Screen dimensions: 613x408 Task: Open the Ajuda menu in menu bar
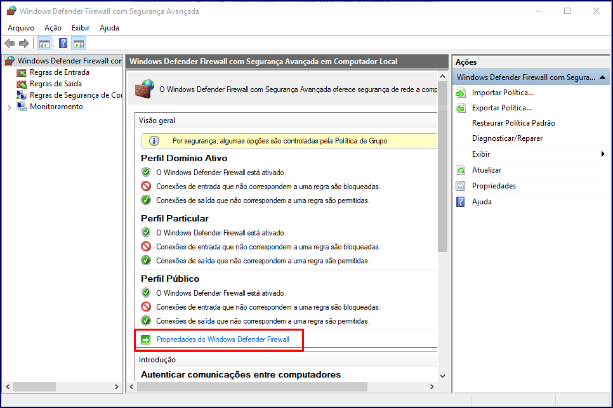[109, 28]
